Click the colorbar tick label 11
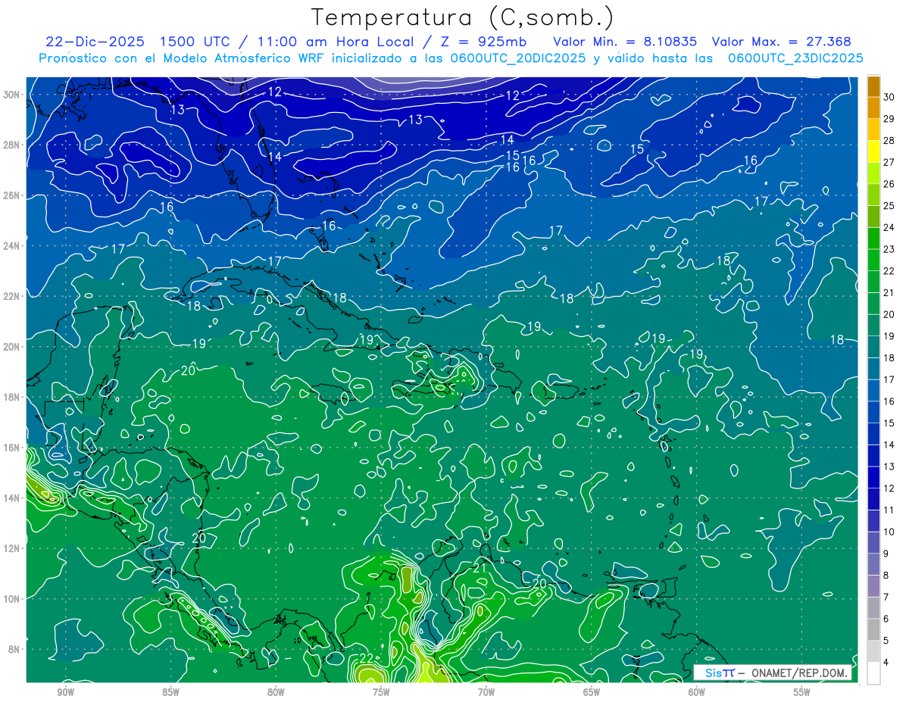Screen dimensions: 909x702 click(x=890, y=510)
